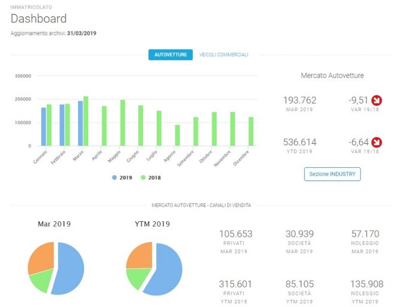Click the blue Gennaio 2019 bar
Screen dimensions: 407x307
44,127
